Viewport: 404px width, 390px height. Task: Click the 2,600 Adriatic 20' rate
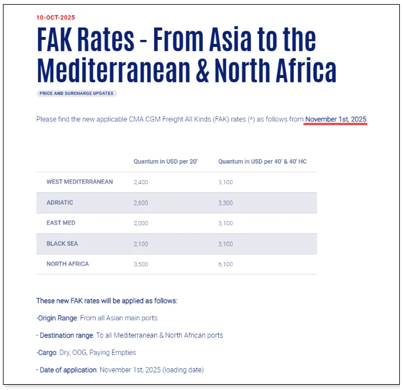(x=141, y=203)
